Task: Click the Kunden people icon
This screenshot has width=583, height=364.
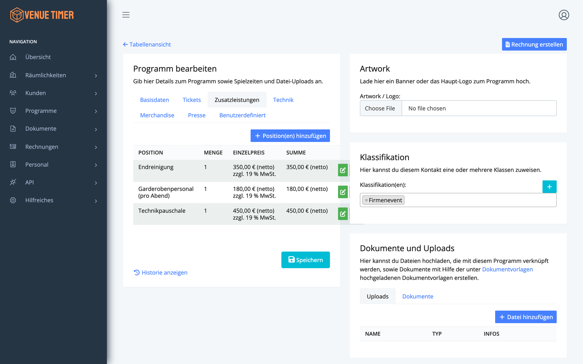Action: pyautogui.click(x=13, y=93)
